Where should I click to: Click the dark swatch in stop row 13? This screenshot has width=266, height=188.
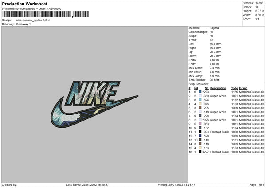click(x=200, y=140)
